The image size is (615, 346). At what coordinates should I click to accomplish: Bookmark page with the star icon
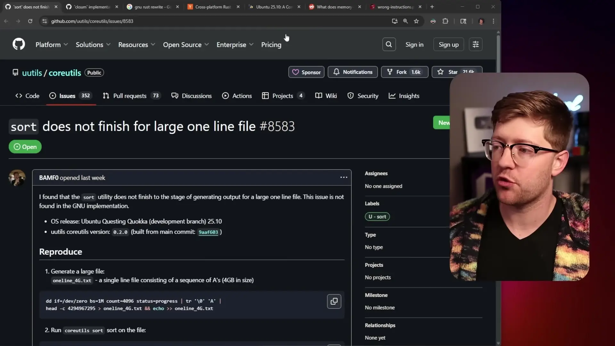tap(416, 21)
